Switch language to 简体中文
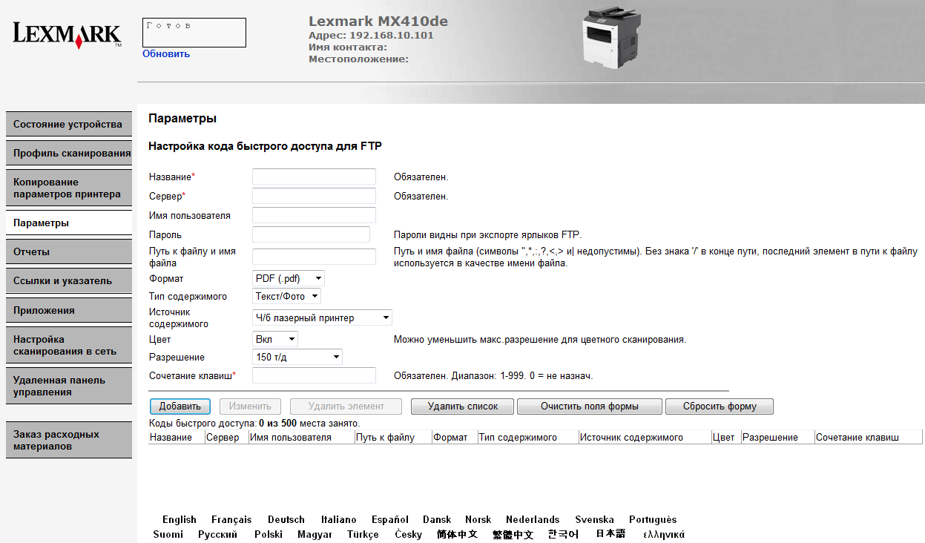This screenshot has width=925, height=543. [x=457, y=534]
